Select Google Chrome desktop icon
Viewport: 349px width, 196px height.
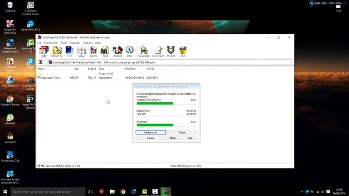pyautogui.click(x=10, y=100)
